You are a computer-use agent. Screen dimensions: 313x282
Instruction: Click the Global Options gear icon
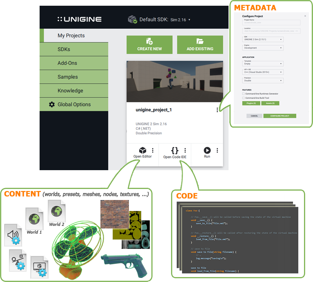pyautogui.click(x=52, y=104)
